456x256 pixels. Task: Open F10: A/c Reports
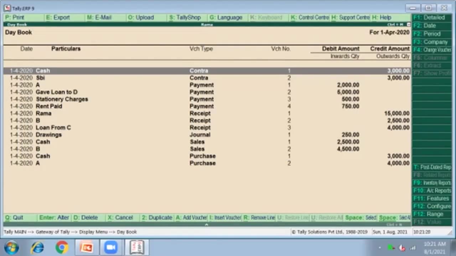click(x=432, y=191)
